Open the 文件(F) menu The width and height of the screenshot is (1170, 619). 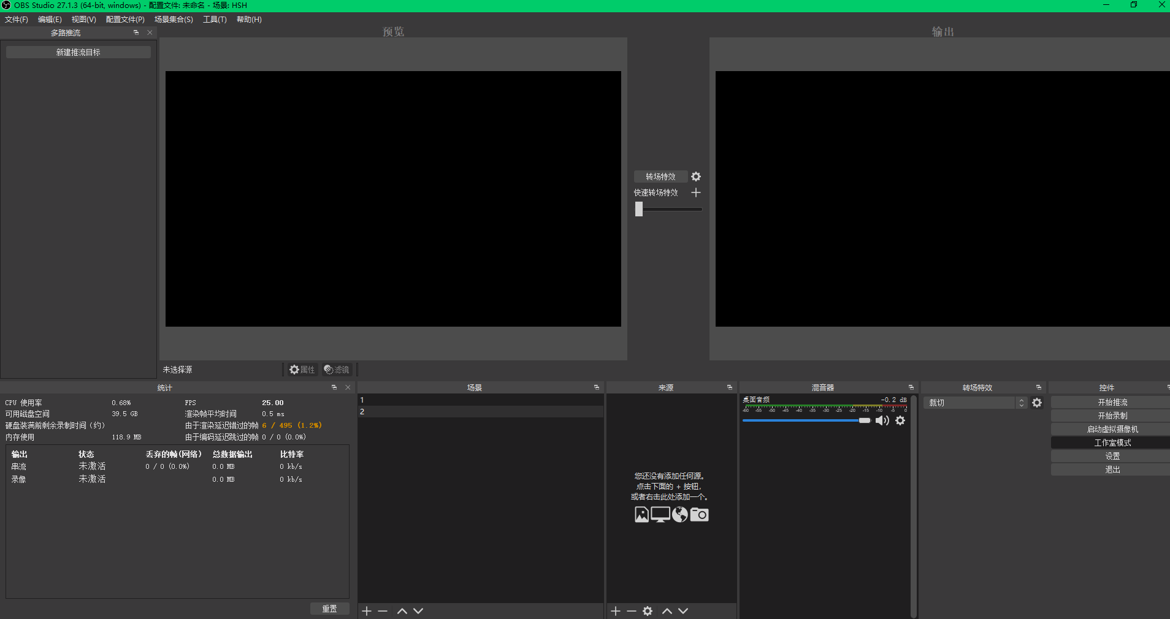click(x=17, y=20)
